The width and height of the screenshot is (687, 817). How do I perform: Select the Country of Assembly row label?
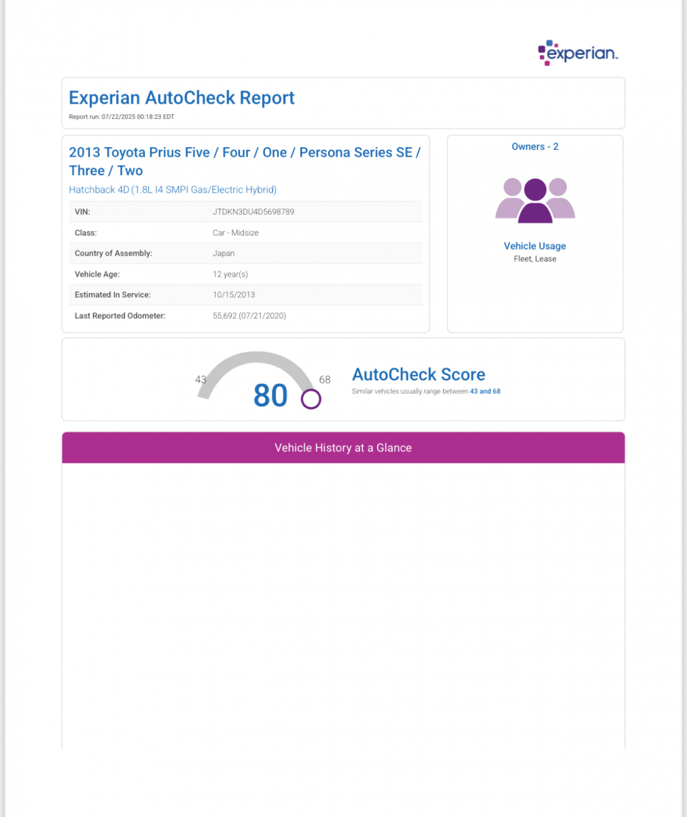click(113, 253)
